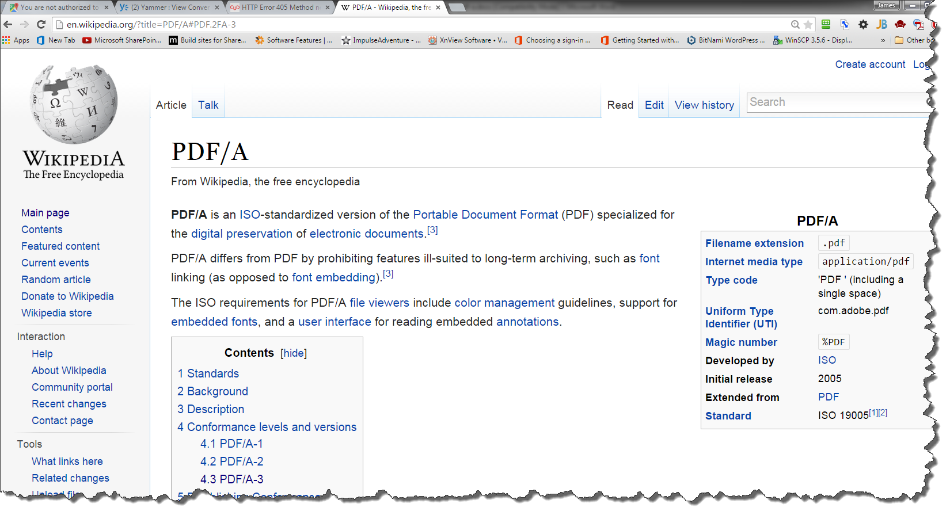Viewport: 950px width, 515px height.
Task: Click the zoom magnifier icon in address bar
Action: pos(795,25)
